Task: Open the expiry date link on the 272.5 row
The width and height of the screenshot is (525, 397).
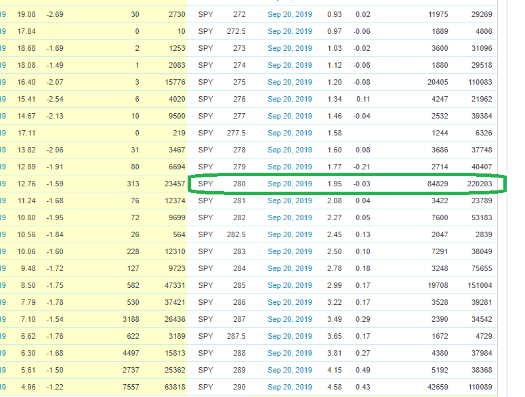Action: (289, 31)
